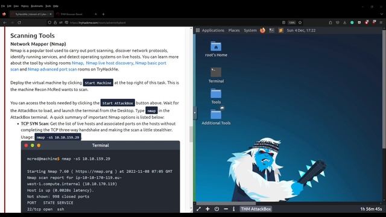Image resolution: width=386 pixels, height=217 pixels.
Task: Open a new browser tab with plus
Action: pos(103,14)
